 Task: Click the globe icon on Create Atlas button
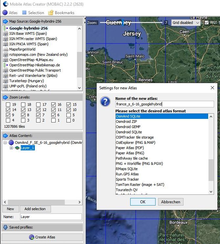[32, 237]
